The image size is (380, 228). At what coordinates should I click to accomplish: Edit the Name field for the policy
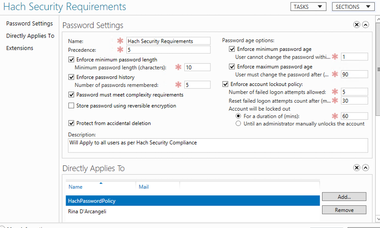169,41
